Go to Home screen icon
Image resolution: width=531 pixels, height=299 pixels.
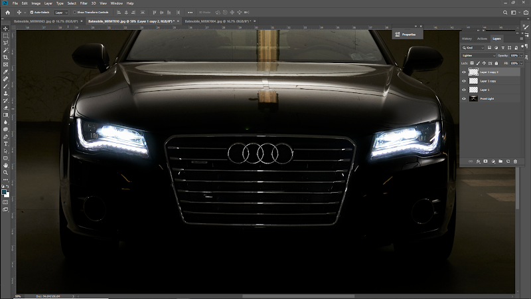click(7, 13)
